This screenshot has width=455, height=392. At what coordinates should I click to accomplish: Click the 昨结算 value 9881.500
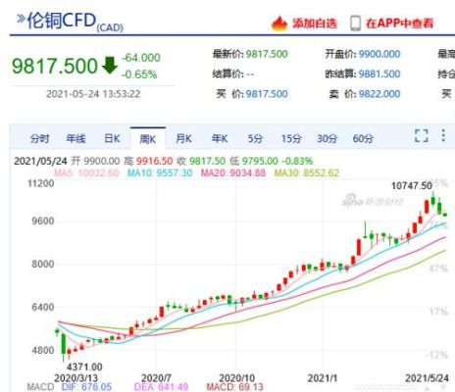(379, 73)
